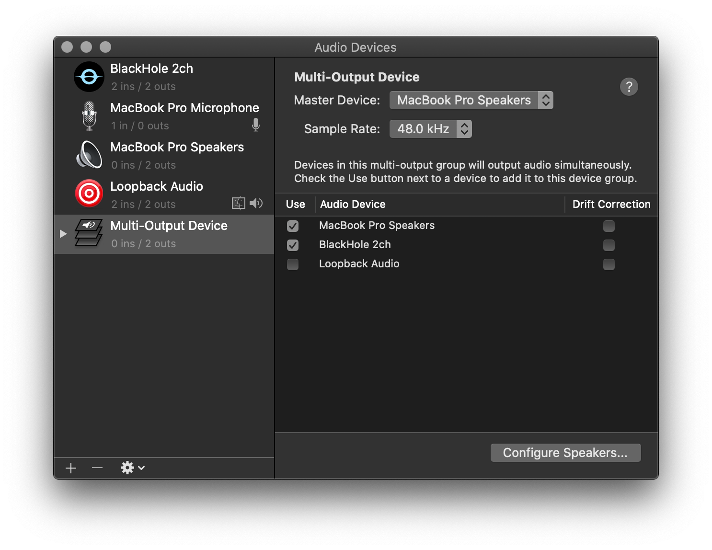Expand the Multi-Output Device disclosure triangle
The width and height of the screenshot is (712, 550).
coord(63,234)
